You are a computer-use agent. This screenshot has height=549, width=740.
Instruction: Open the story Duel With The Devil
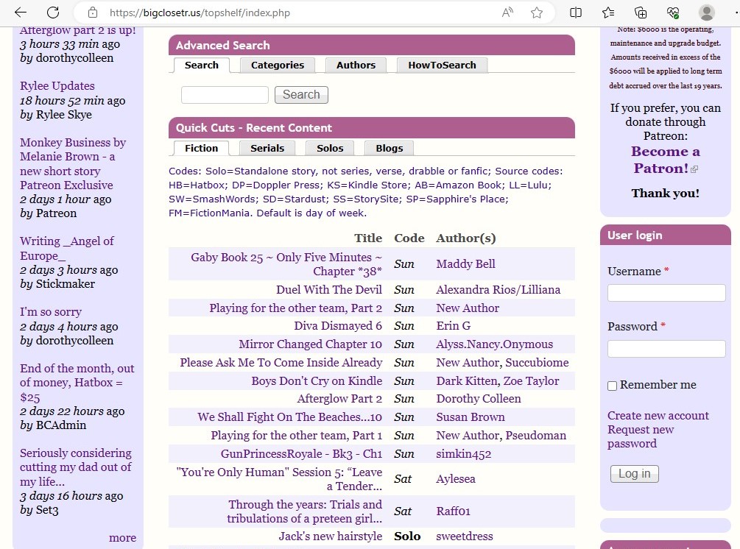tap(328, 289)
